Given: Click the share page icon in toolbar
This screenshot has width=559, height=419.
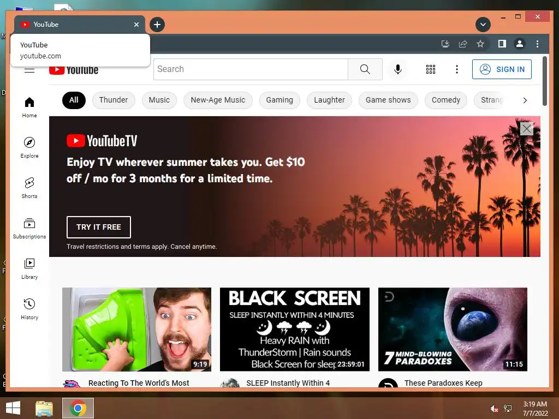Looking at the screenshot, I should point(463,44).
